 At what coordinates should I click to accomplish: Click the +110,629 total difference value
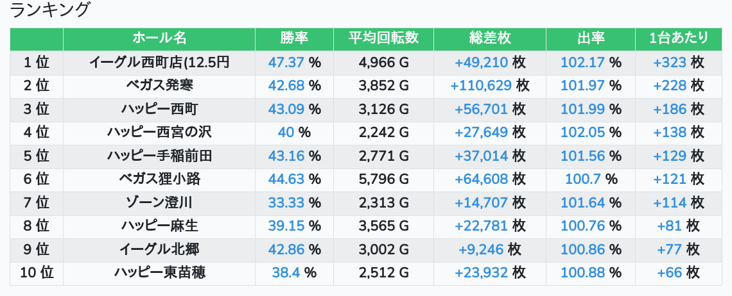[x=481, y=85]
